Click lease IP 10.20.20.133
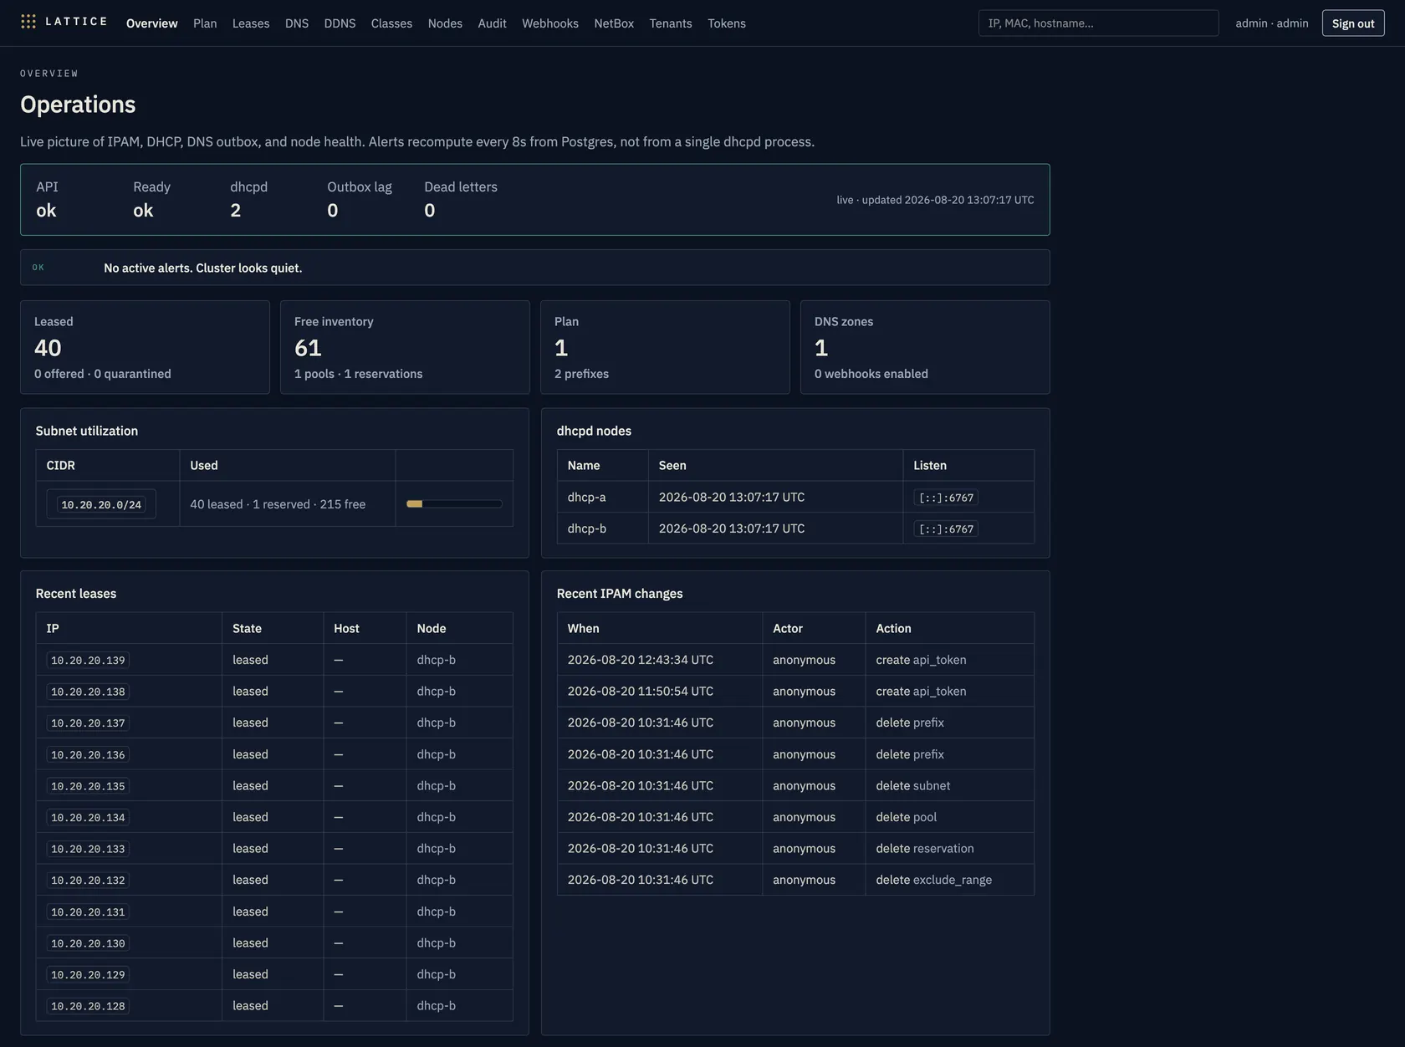This screenshot has height=1047, width=1405. (88, 849)
